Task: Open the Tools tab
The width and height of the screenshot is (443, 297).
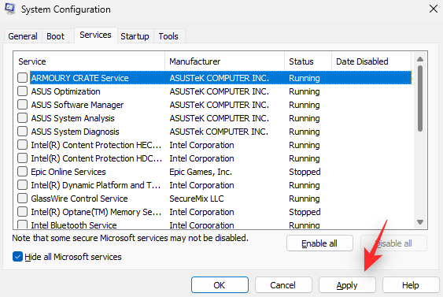Action: coord(168,36)
